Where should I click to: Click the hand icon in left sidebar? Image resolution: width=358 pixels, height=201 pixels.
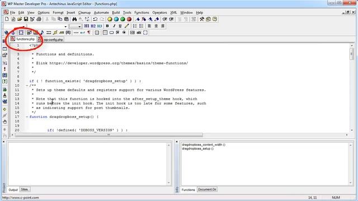point(4,122)
